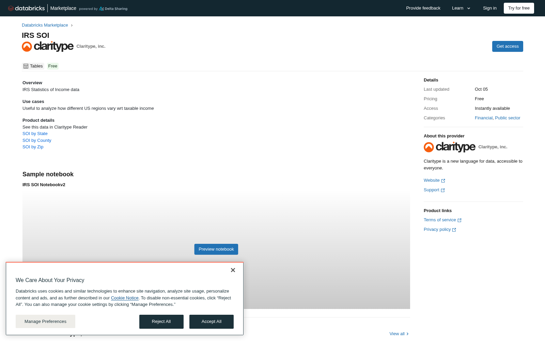Click the 'Instantly available' access value
This screenshot has height=341, width=545.
pyautogui.click(x=492, y=108)
